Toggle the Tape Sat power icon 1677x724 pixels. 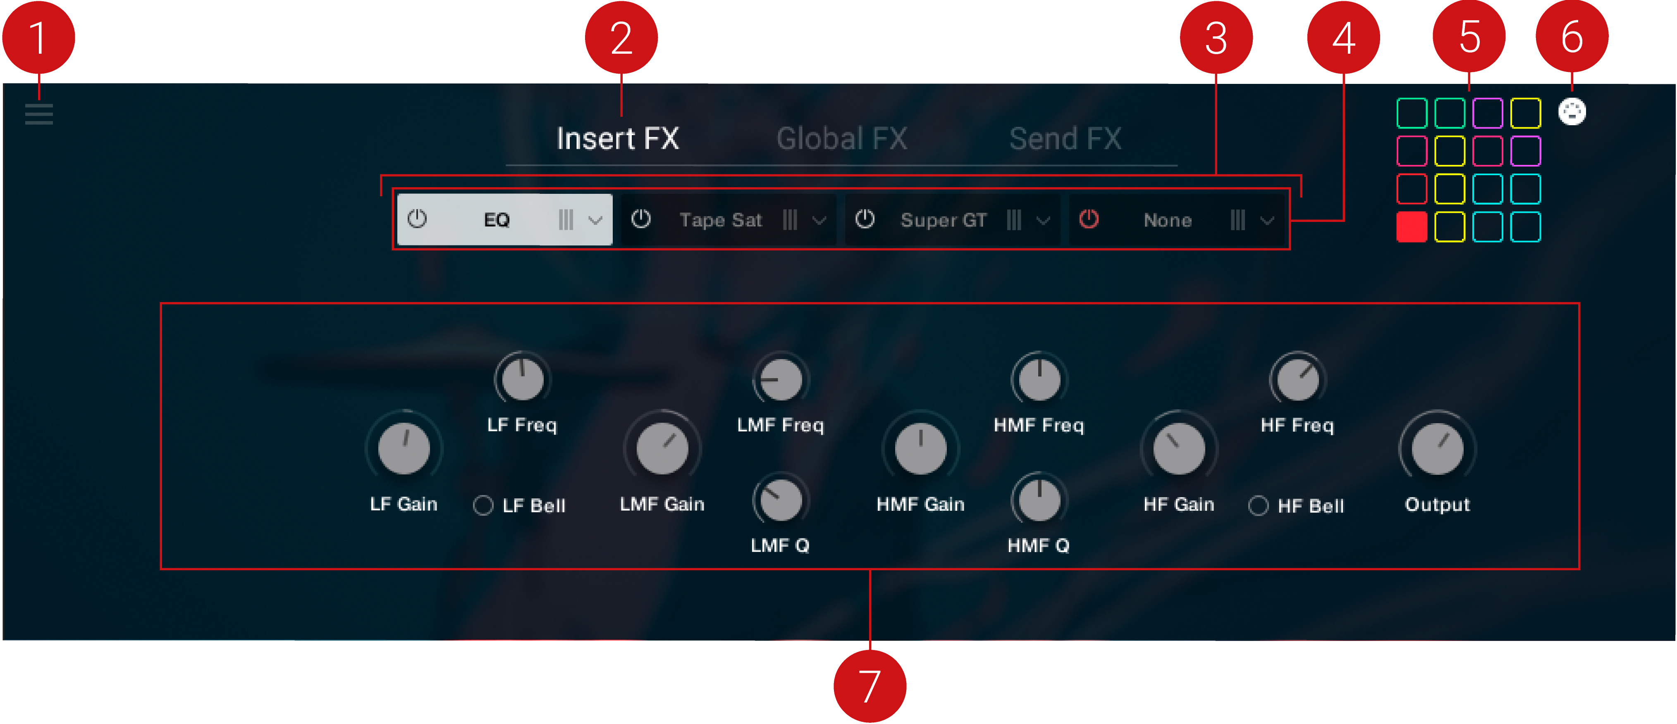(640, 219)
